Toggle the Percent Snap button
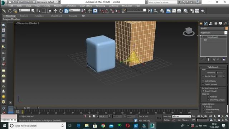The image size is (229, 129). point(112,11)
